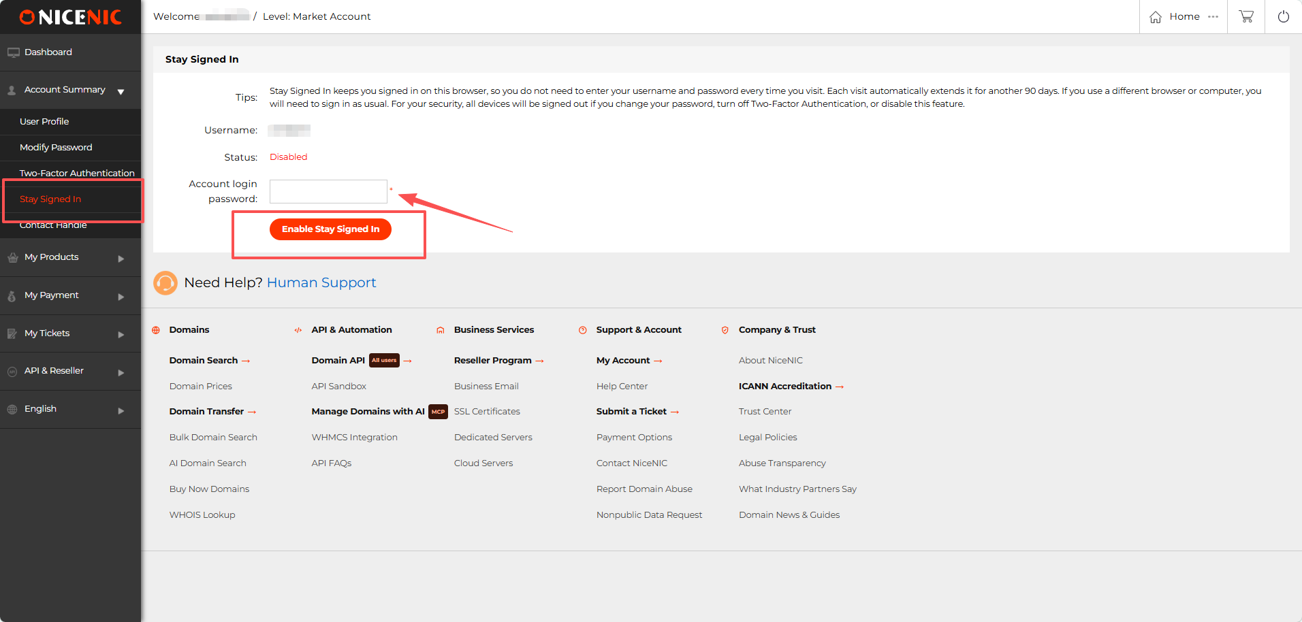This screenshot has height=622, width=1302.
Task: Click the power logout icon
Action: pyautogui.click(x=1284, y=16)
